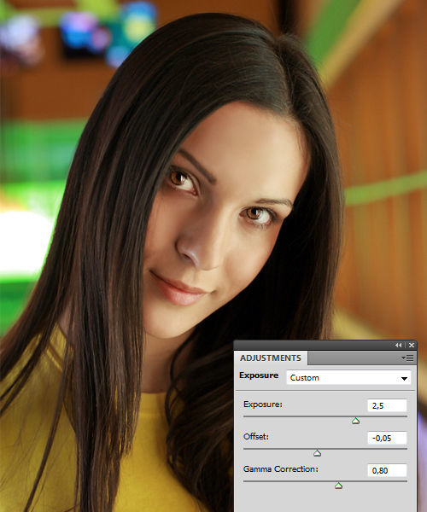The height and width of the screenshot is (512, 427).
Task: Click the dark title bar of Adjustments panel
Action: [x=313, y=345]
